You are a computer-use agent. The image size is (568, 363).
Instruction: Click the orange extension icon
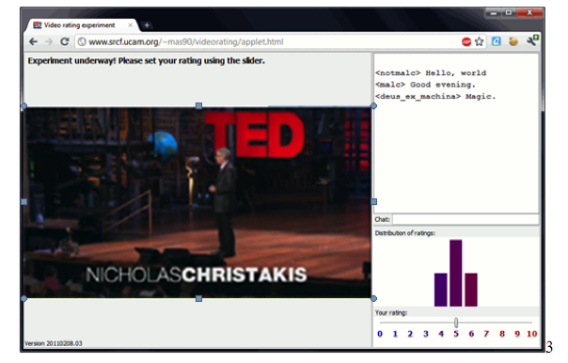(513, 41)
